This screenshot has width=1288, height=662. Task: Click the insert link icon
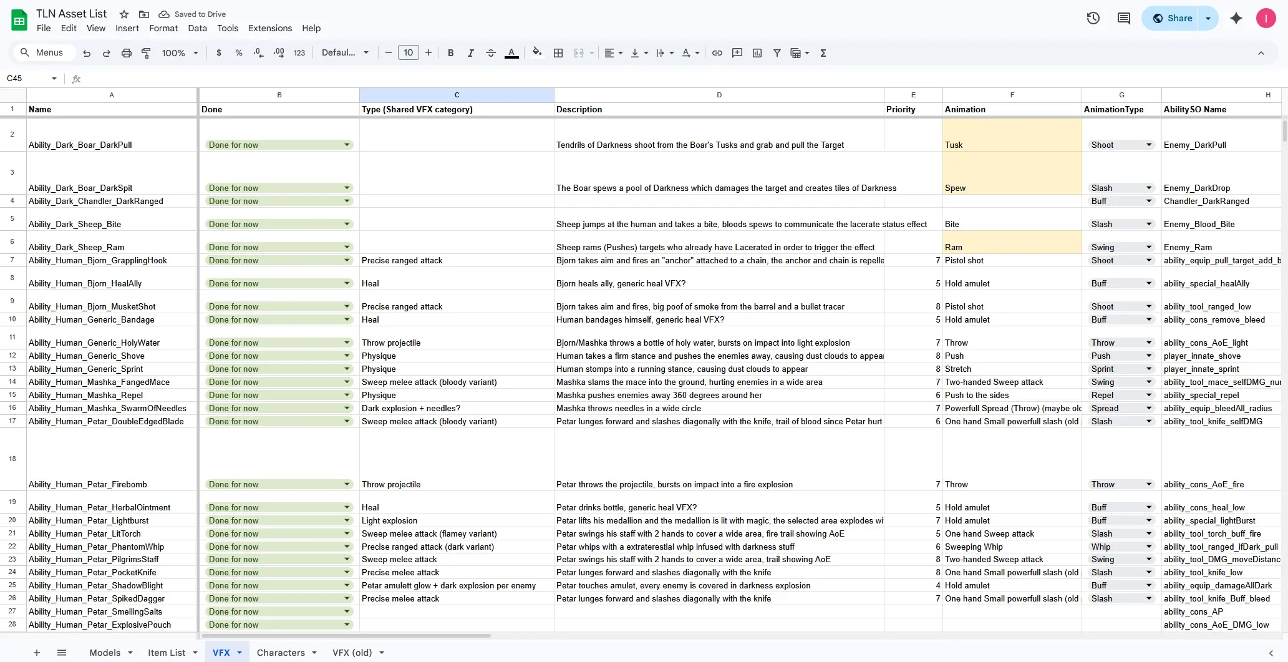(717, 53)
